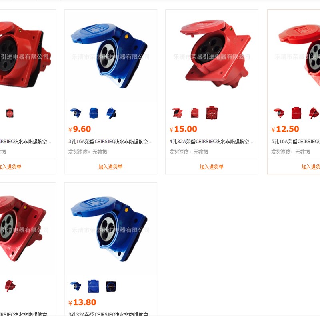Select first blue thumbnail under ¥9.60 product

coord(76,113)
